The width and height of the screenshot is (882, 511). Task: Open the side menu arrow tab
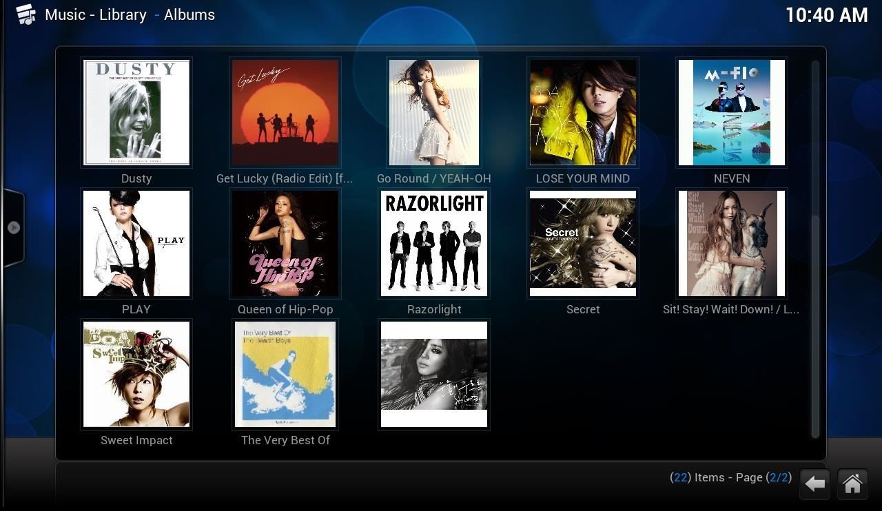click(x=13, y=227)
